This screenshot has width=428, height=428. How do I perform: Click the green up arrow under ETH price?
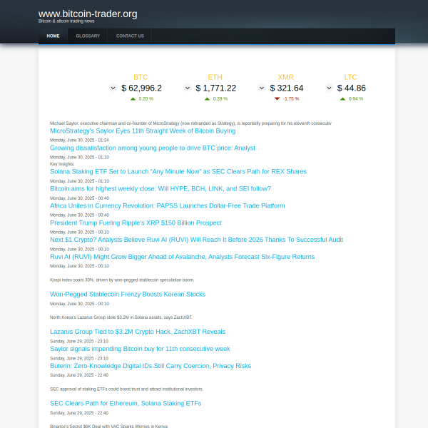pyautogui.click(x=207, y=99)
